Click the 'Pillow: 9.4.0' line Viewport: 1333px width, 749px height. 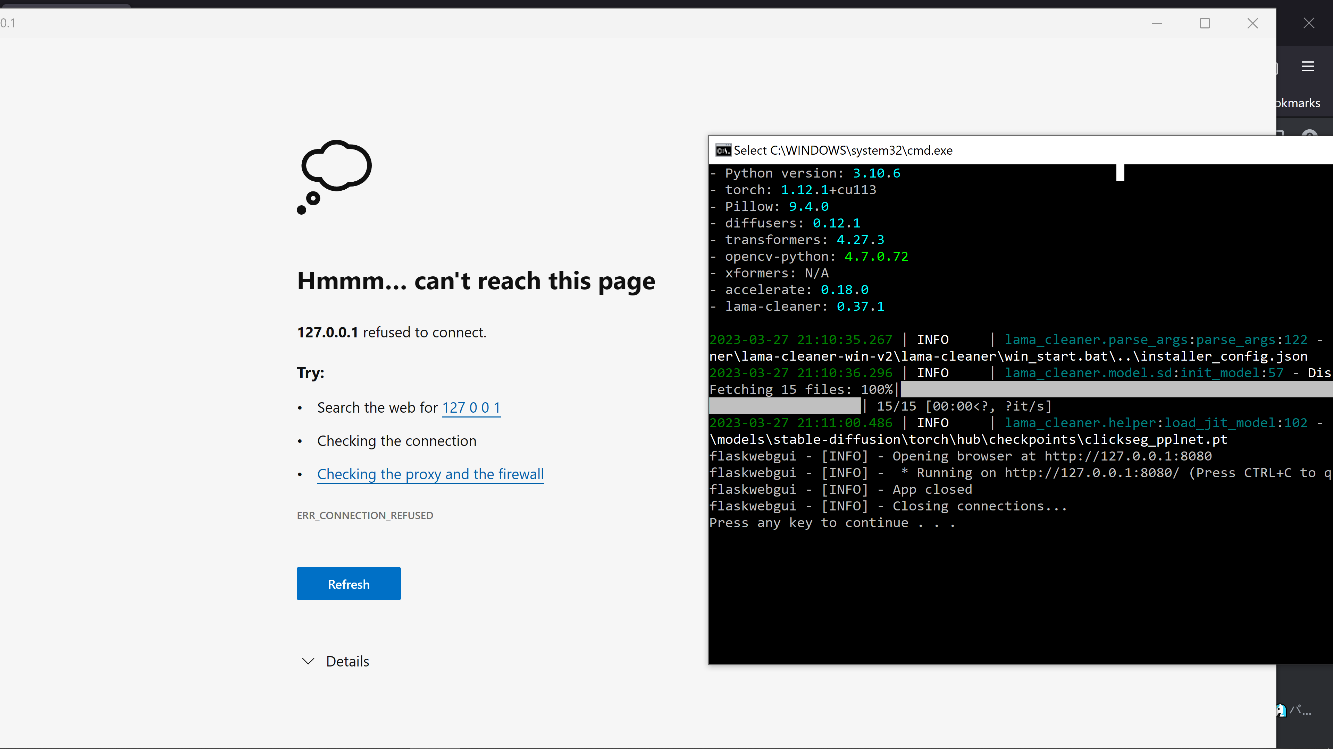(x=769, y=206)
